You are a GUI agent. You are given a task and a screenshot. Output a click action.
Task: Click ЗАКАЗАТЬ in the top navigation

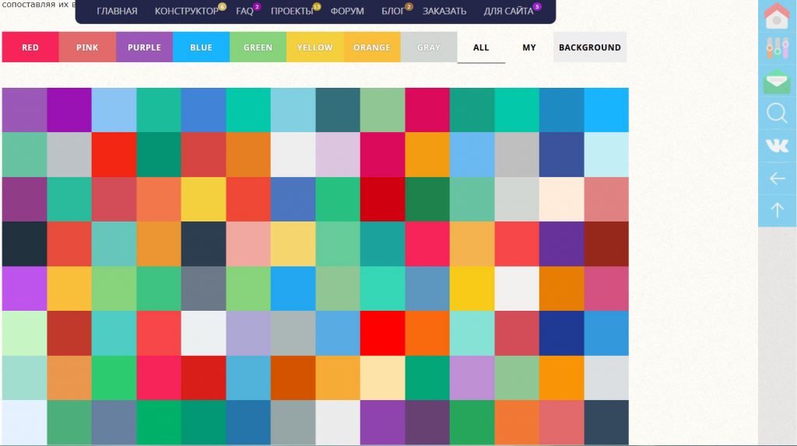pyautogui.click(x=444, y=11)
